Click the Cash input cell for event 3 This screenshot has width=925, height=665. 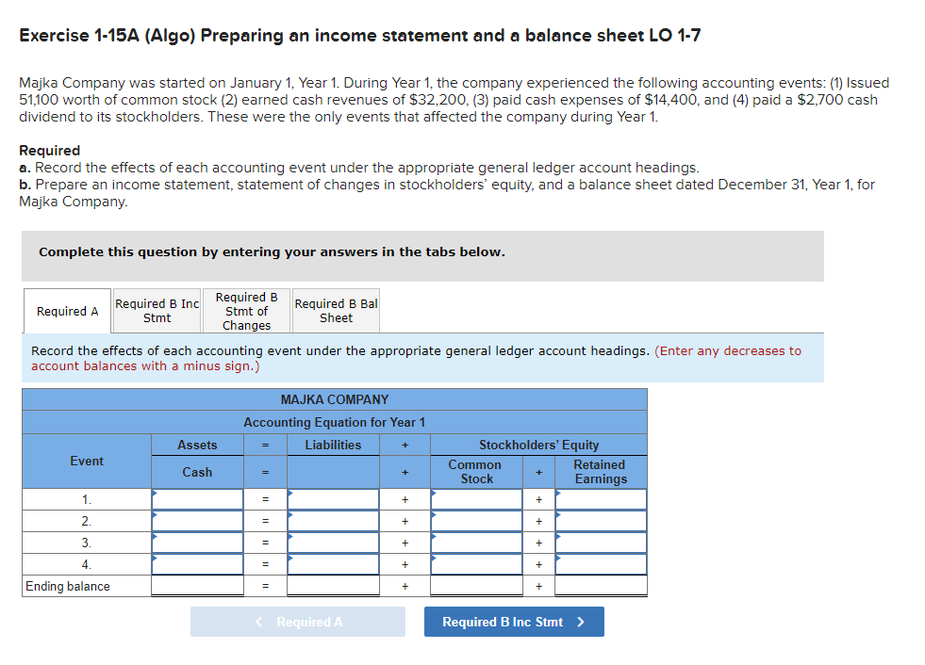click(x=196, y=543)
